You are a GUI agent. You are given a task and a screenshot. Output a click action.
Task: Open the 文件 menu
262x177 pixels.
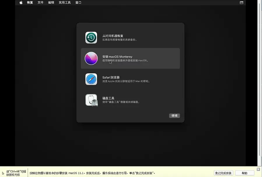tap(41, 3)
